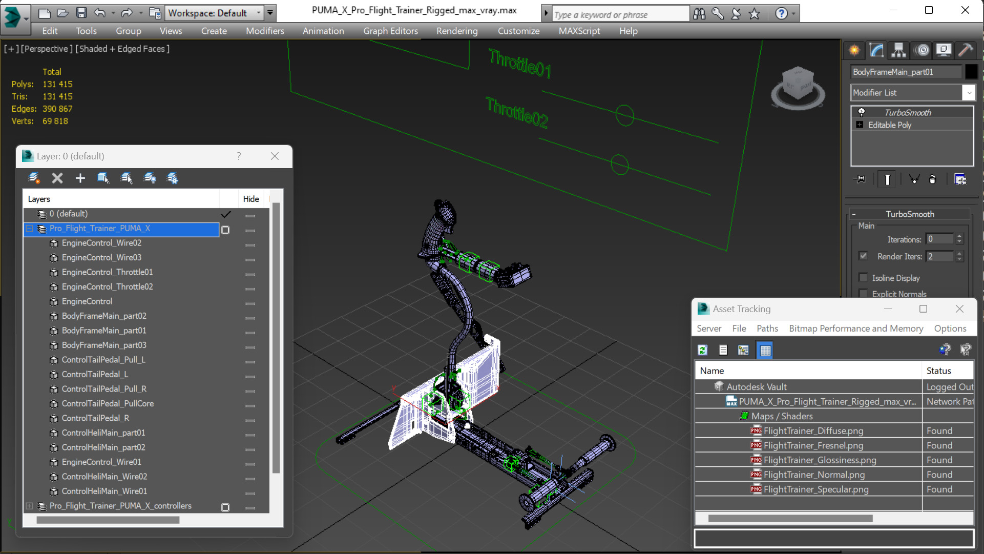984x554 pixels.
Task: Toggle hide for ControlTailPedal_R row
Action: [x=250, y=420]
